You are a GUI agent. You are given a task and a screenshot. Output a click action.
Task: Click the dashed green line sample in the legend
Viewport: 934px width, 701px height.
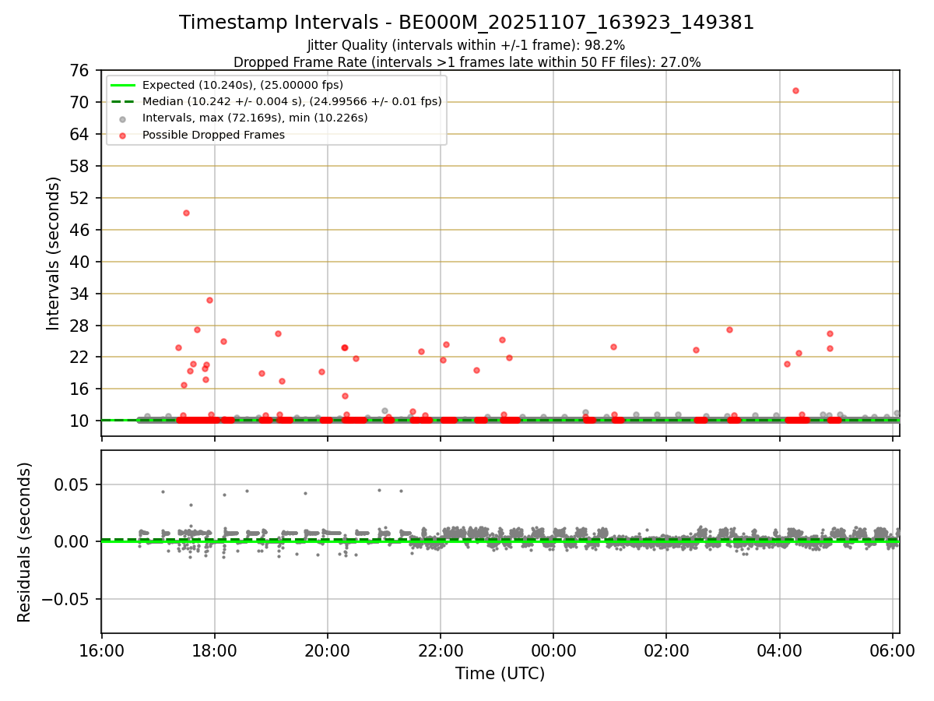123,101
